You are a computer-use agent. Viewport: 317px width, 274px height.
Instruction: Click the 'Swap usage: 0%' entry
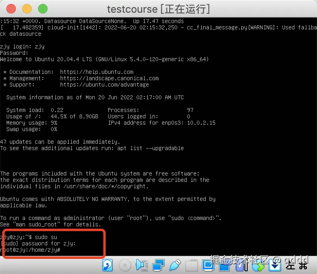pos(32,129)
